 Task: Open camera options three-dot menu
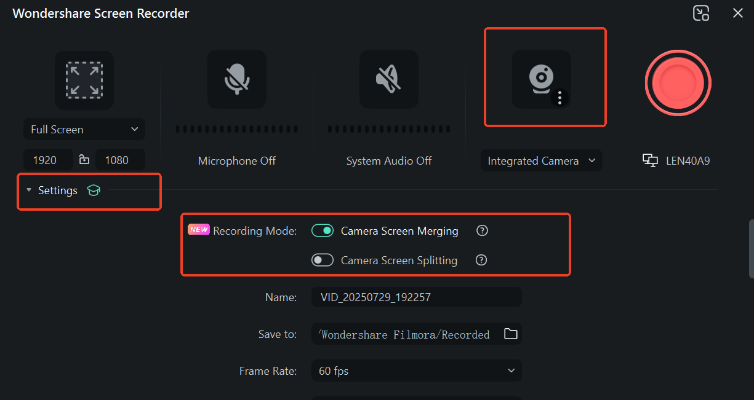[x=559, y=98]
